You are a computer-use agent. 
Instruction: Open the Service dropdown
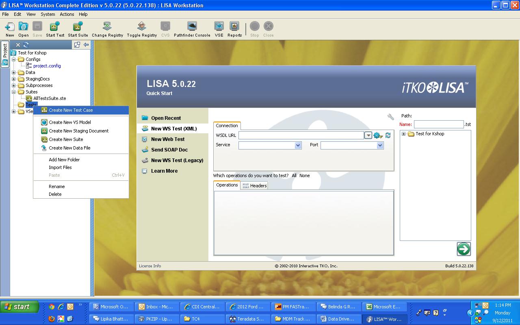(299, 145)
